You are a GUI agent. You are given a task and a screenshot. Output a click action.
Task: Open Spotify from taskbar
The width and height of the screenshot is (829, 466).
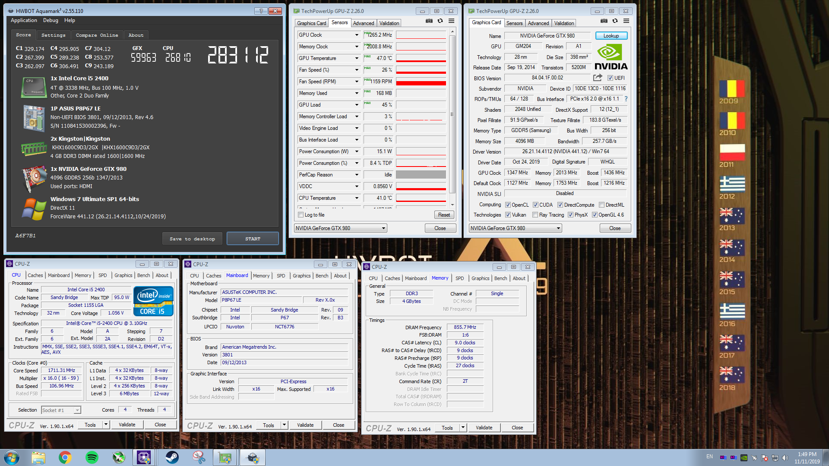[x=92, y=457]
